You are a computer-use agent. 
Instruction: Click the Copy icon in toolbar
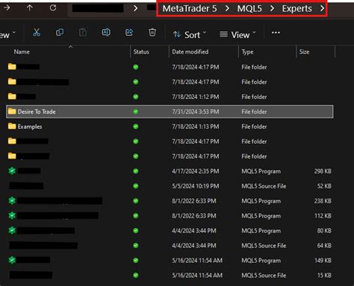[60, 32]
